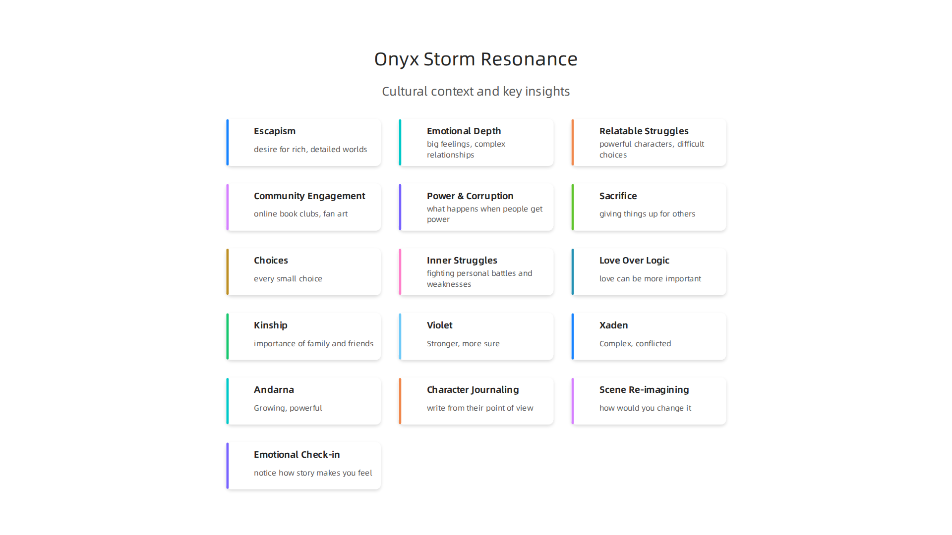Click the 'Onyx Storm Resonance' title
Screen dimensions: 952x535
(x=476, y=59)
